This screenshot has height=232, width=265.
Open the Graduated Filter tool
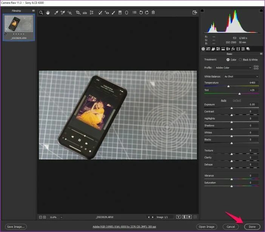coord(120,12)
